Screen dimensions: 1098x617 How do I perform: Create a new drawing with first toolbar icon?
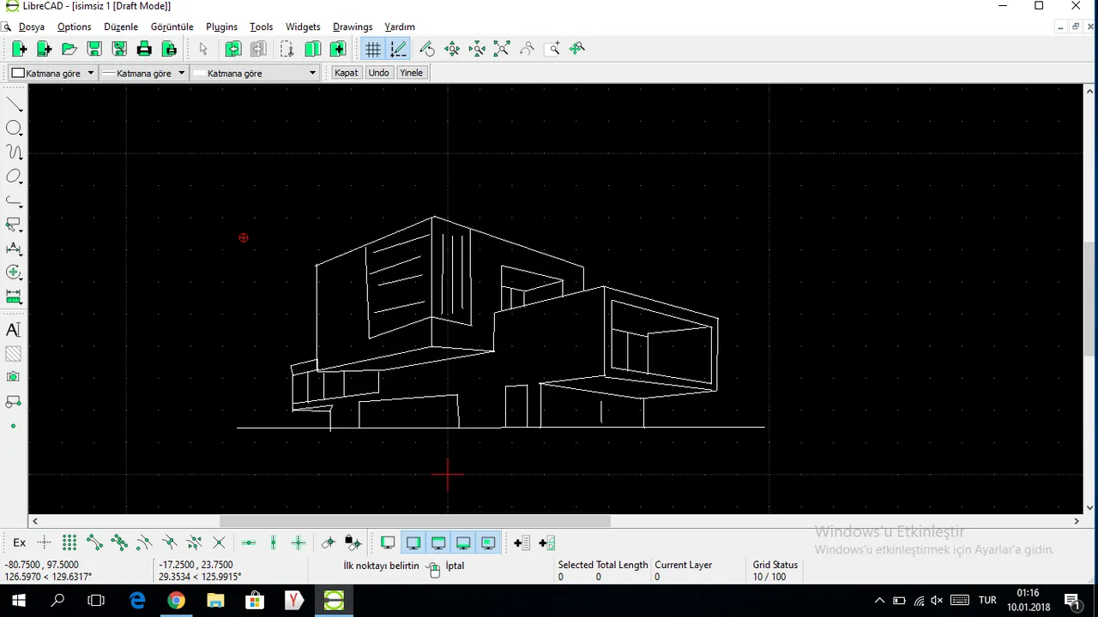click(x=19, y=49)
